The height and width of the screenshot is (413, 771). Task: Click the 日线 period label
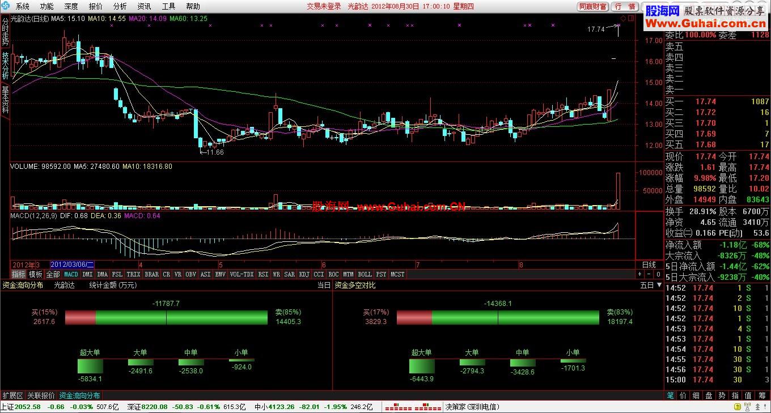(x=649, y=265)
